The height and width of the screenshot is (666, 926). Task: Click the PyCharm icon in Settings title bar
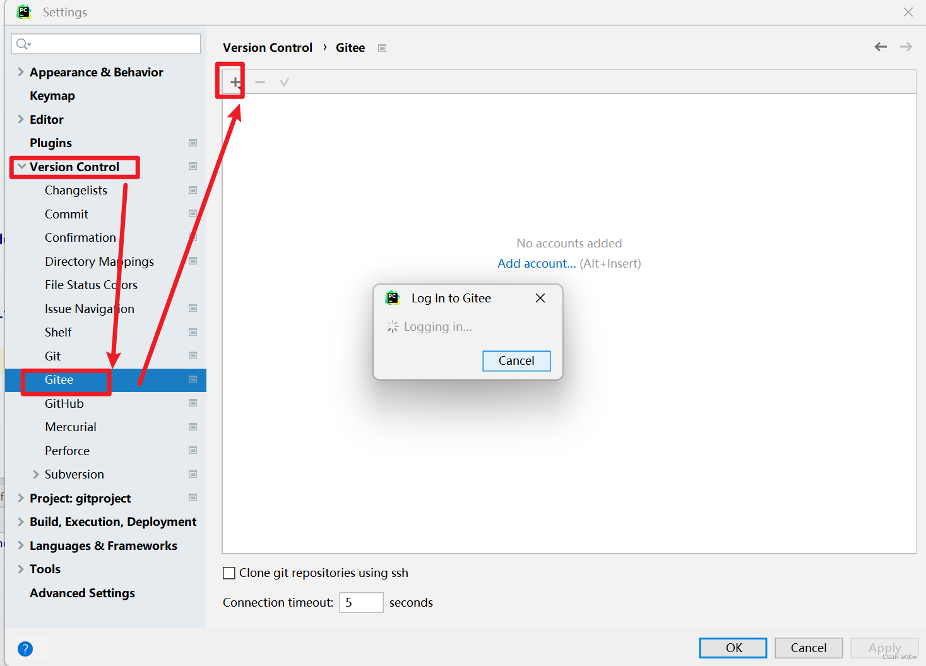point(24,12)
